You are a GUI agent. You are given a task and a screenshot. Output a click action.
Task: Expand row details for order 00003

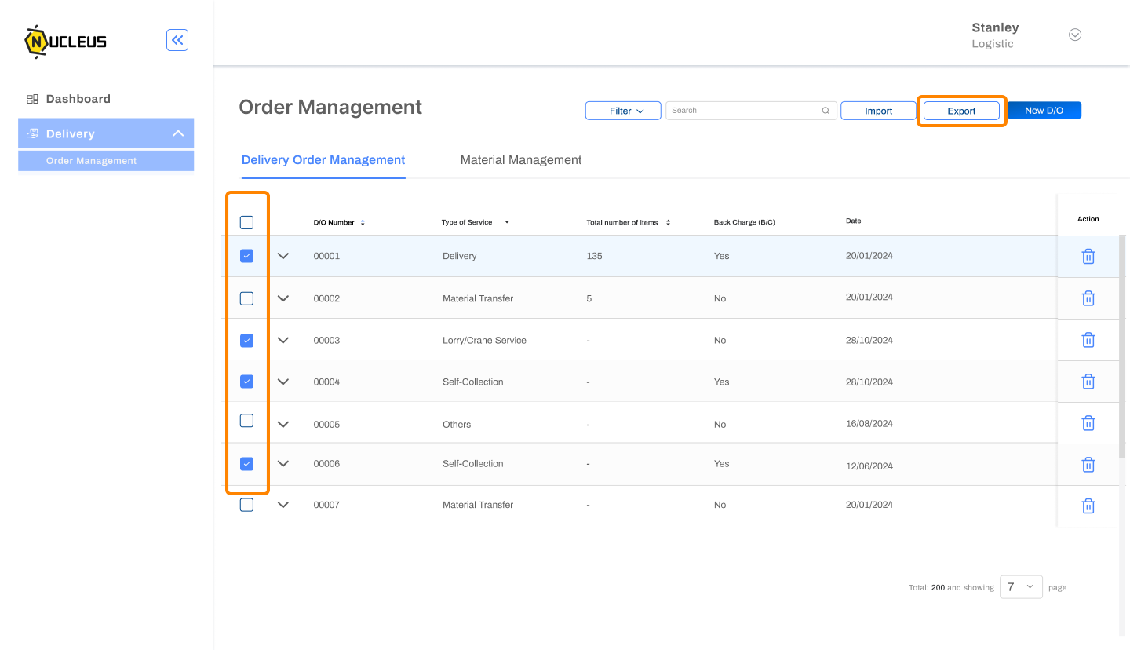coord(283,340)
